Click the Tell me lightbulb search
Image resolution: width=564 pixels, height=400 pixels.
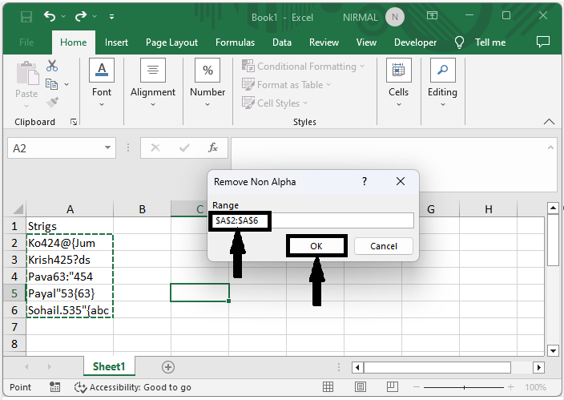[481, 42]
